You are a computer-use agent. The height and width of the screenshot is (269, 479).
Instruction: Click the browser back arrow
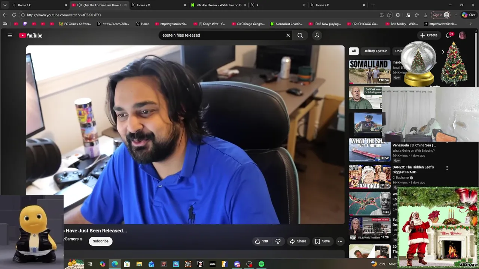click(5, 15)
